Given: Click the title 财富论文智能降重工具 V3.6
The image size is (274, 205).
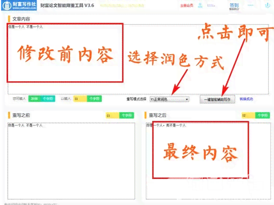Looking at the screenshot, I should 67,5.
